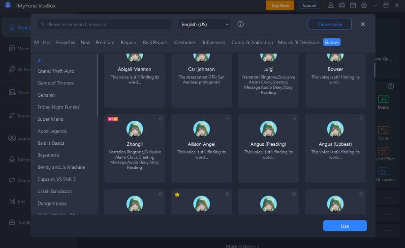The width and height of the screenshot is (405, 248).
Task: Select Baldi's Basics category
Action: pyautogui.click(x=51, y=143)
